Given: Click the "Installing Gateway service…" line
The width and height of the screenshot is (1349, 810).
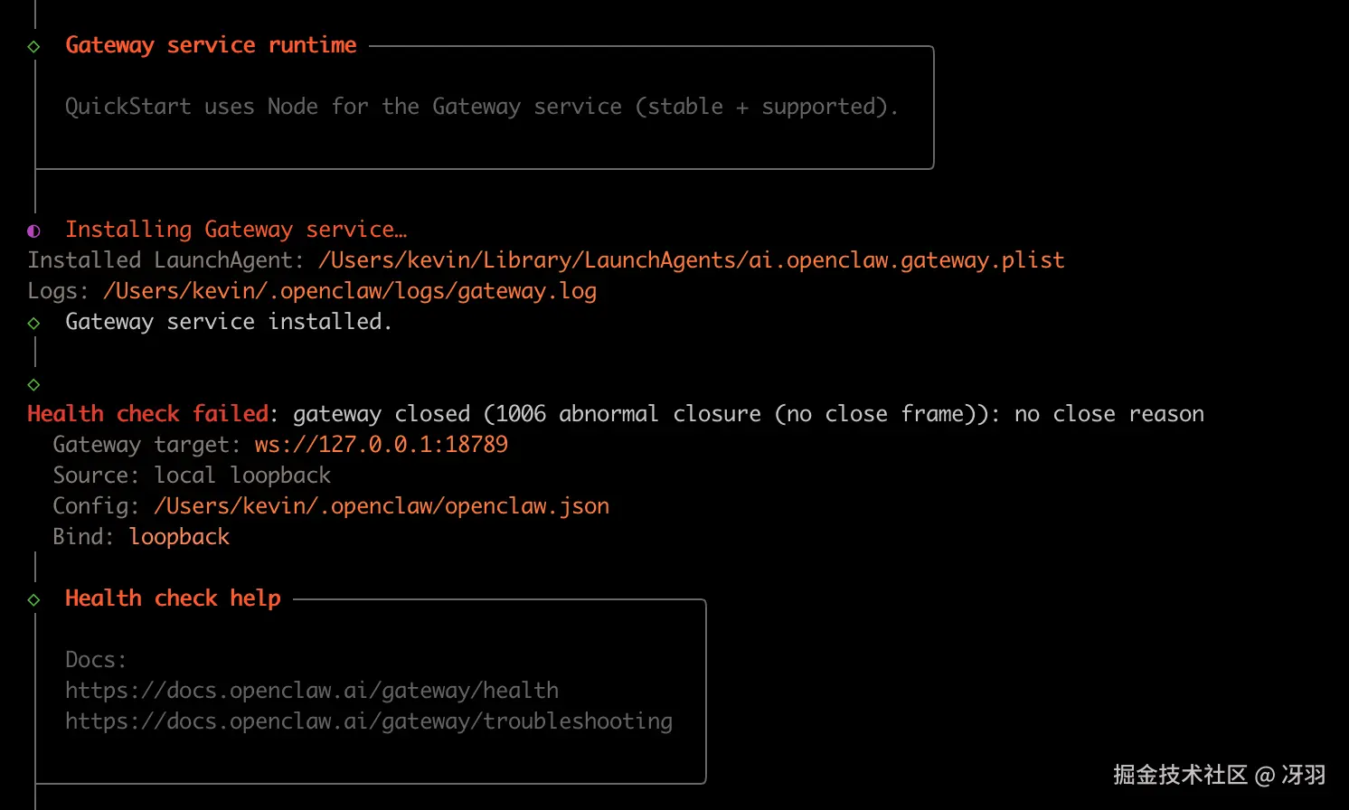Looking at the screenshot, I should [x=236, y=230].
